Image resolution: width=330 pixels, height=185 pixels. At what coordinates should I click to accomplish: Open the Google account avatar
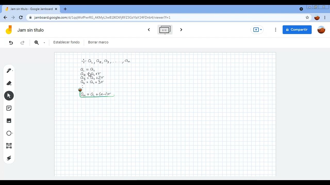(x=321, y=30)
